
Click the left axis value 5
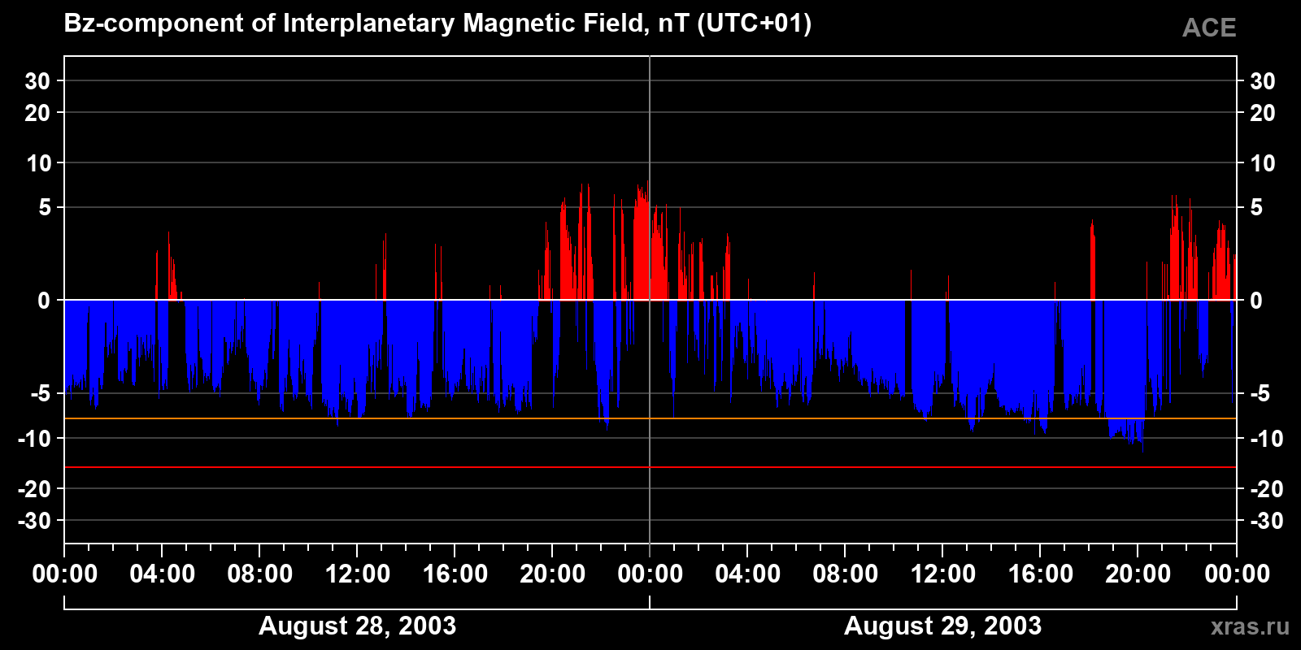point(45,208)
